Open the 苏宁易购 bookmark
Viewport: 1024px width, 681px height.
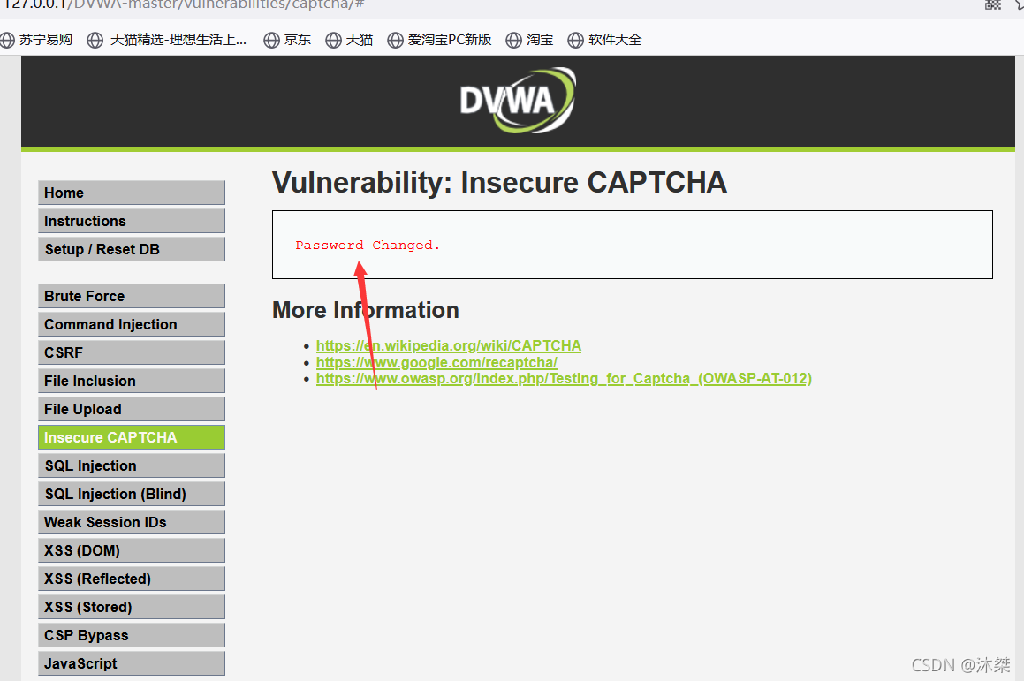tap(36, 40)
